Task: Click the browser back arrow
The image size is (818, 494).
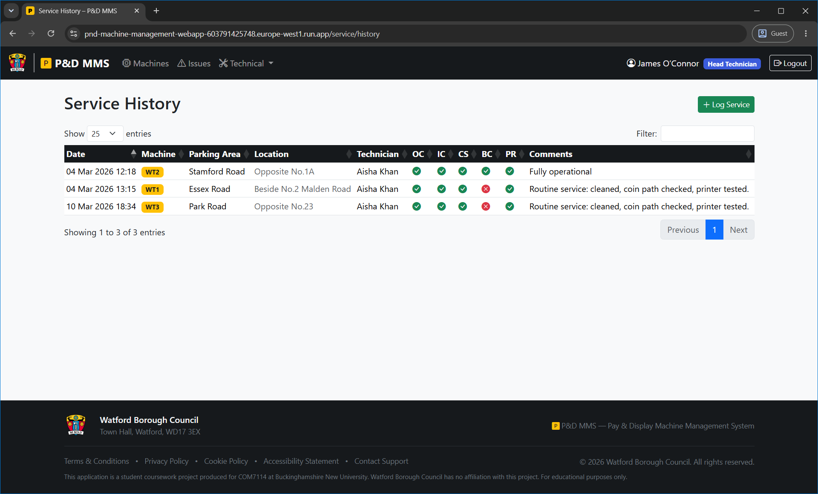Action: (x=13, y=34)
